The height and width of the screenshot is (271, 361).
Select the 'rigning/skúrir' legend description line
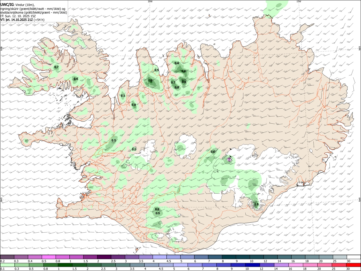click(x=33, y=9)
